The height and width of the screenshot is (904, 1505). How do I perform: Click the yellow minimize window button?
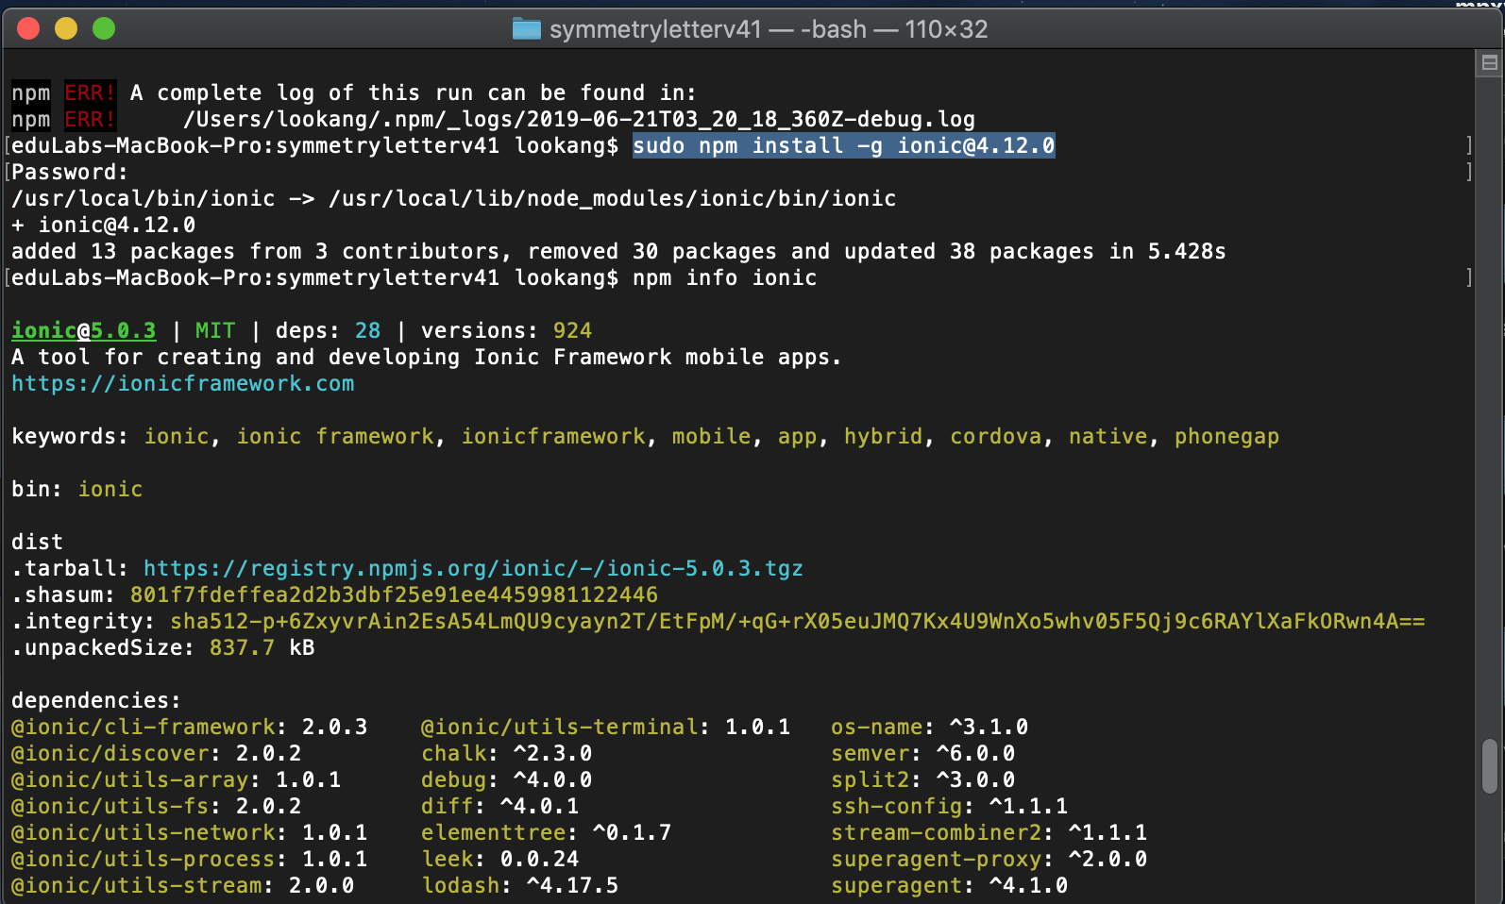click(x=66, y=29)
